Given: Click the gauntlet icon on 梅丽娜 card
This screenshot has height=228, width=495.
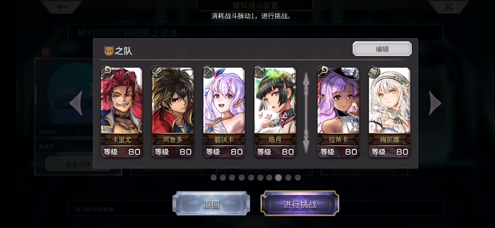Looking at the screenshot, I should click(x=374, y=72).
